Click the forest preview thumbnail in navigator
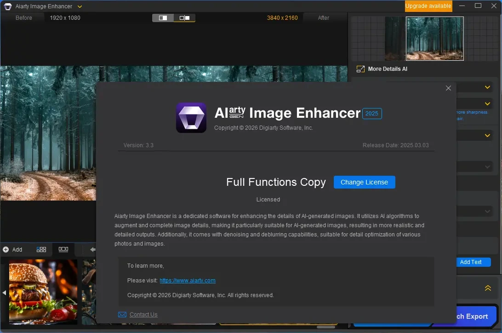502x333 pixels. (x=435, y=39)
